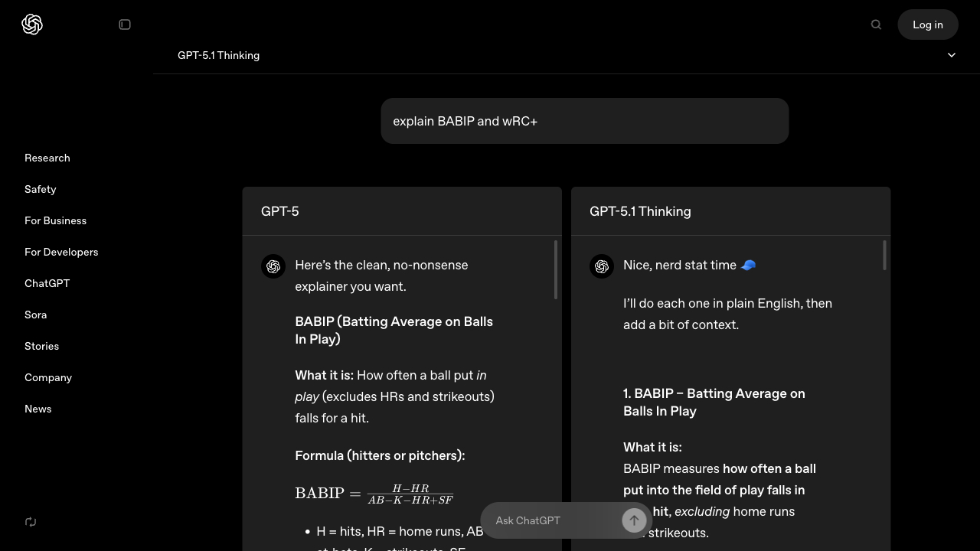This screenshot has height=551, width=980.
Task: Focus the Ask ChatGPT input field
Action: [551, 520]
